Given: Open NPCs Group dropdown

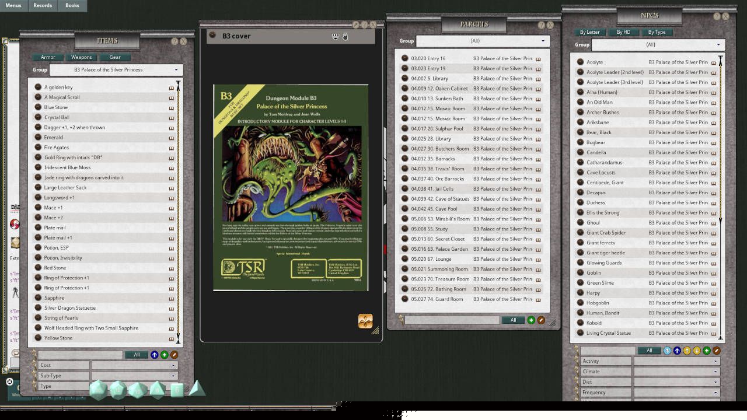Looking at the screenshot, I should tap(658, 45).
